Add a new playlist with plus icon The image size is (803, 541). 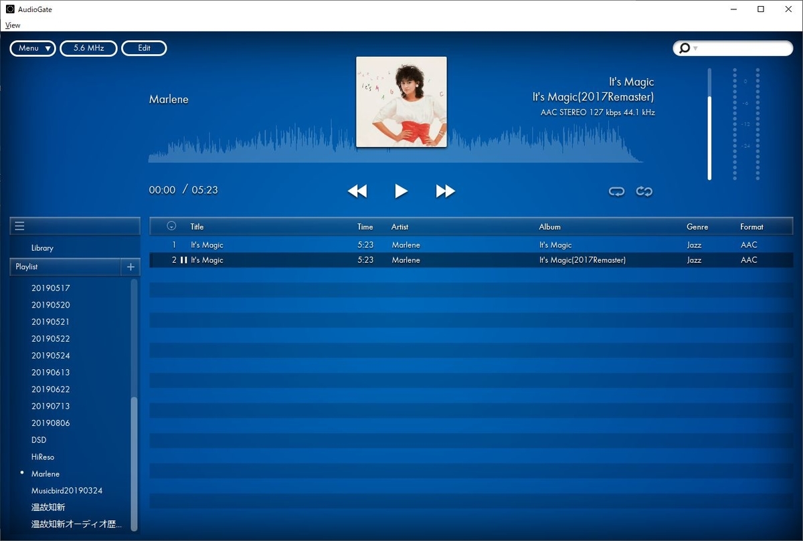click(x=130, y=267)
